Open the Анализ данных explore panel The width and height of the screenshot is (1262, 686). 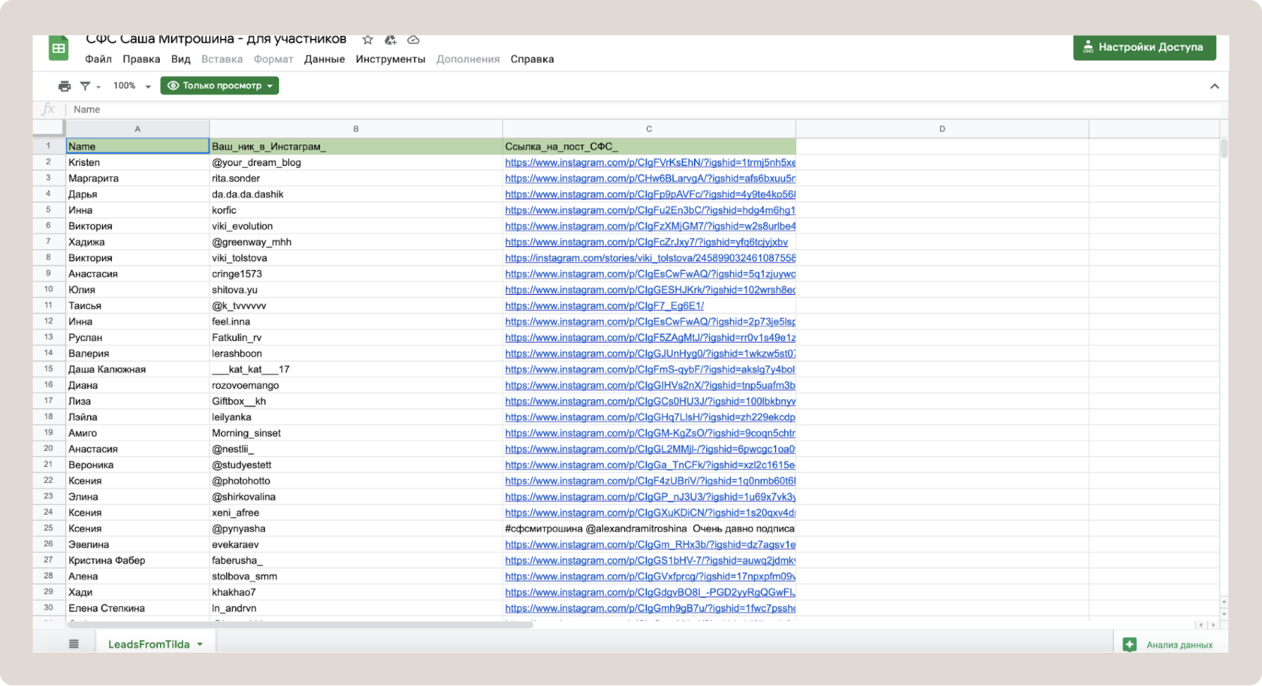(1168, 645)
